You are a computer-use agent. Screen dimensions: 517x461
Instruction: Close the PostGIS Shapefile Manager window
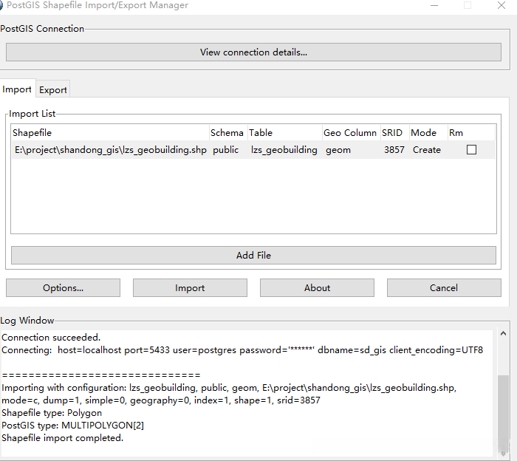tap(501, 5)
